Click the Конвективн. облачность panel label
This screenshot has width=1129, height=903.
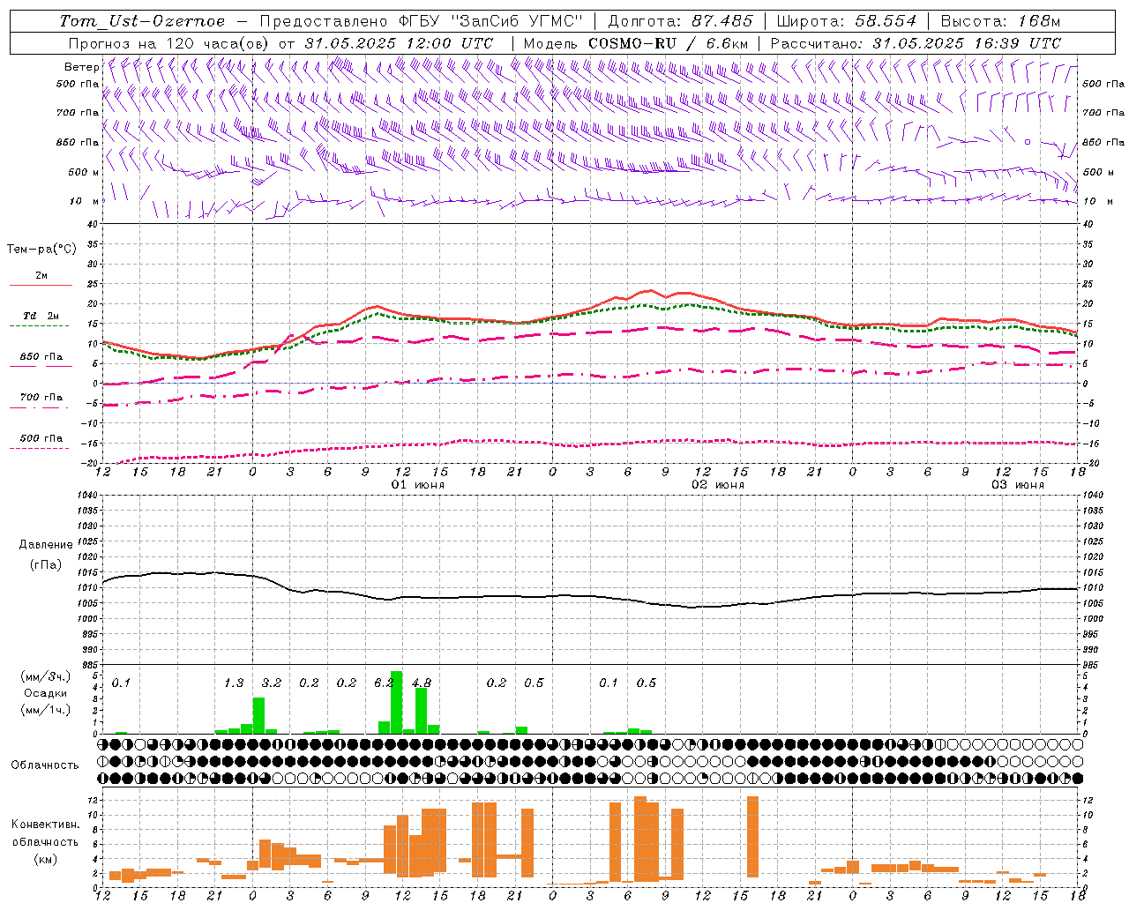point(45,833)
